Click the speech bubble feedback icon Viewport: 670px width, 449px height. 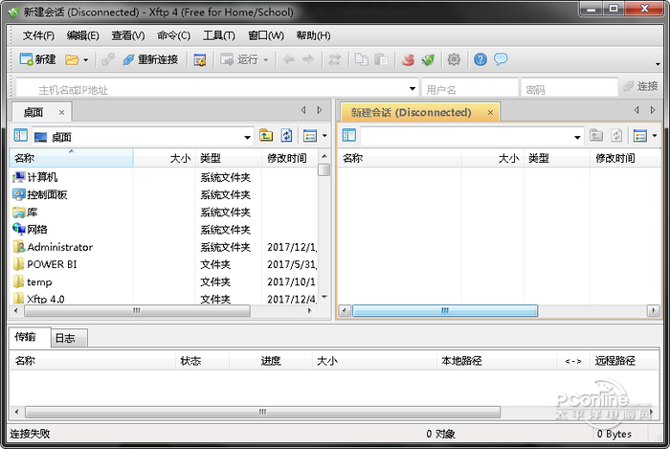pyautogui.click(x=501, y=59)
